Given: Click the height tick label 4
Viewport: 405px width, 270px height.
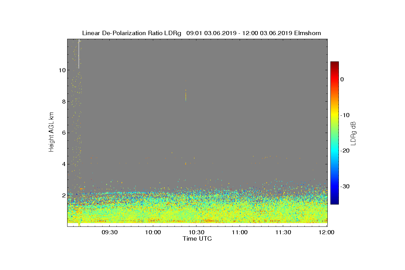Looking at the screenshot, I should (x=63, y=164).
